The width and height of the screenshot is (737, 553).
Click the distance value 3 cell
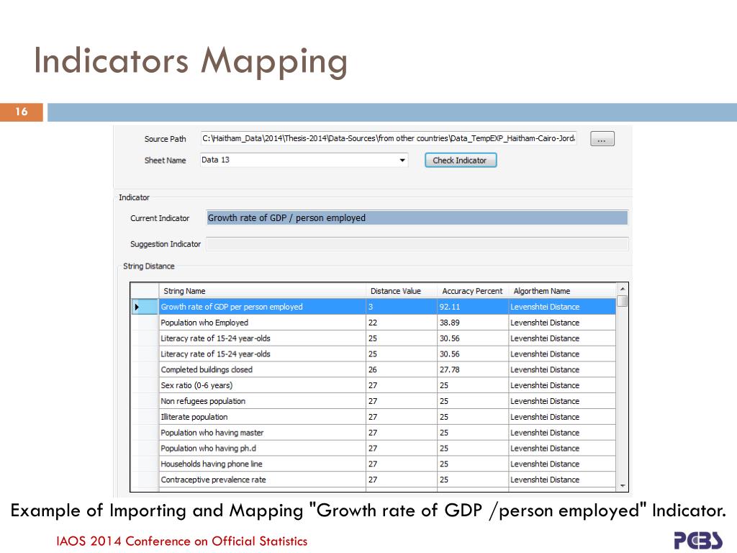click(402, 307)
